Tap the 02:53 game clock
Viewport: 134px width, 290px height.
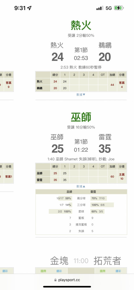81,58
